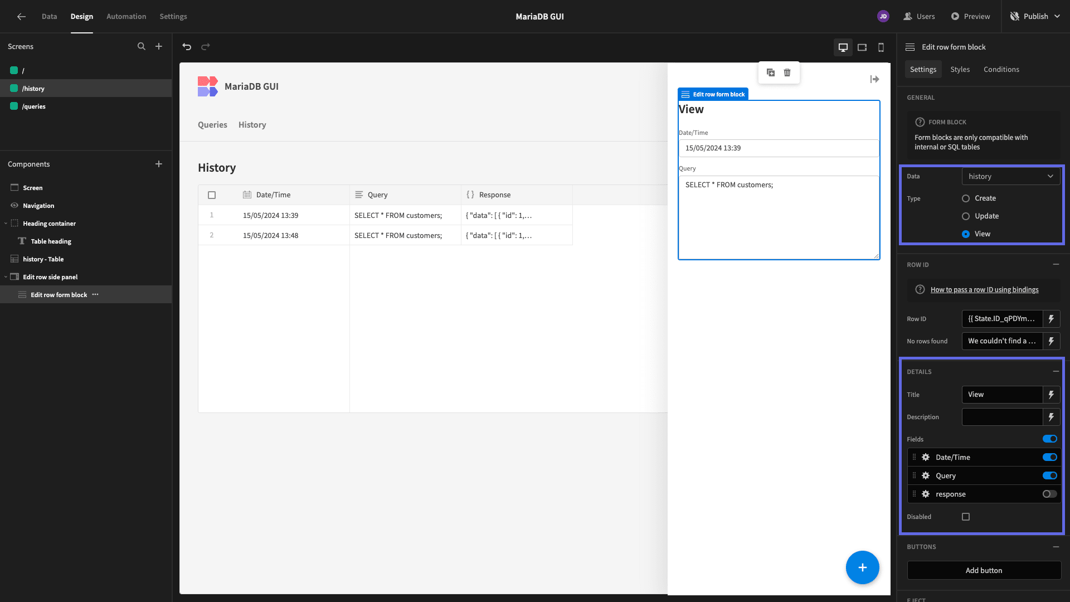The width and height of the screenshot is (1070, 602).
Task: Switch to mobile preview icon
Action: click(x=881, y=47)
